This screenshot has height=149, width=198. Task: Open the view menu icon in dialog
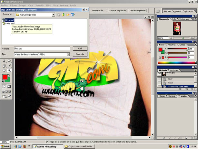point(73,15)
